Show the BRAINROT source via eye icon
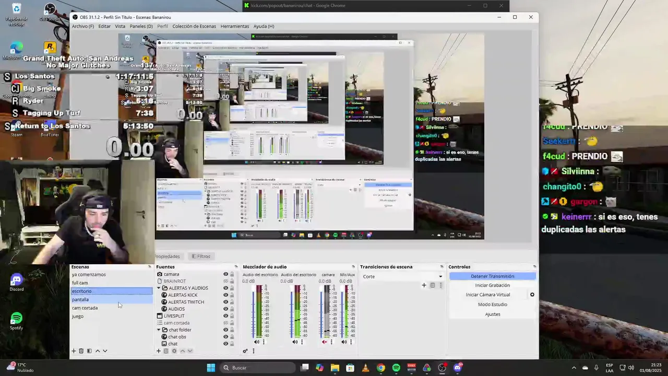The image size is (668, 376). click(226, 281)
